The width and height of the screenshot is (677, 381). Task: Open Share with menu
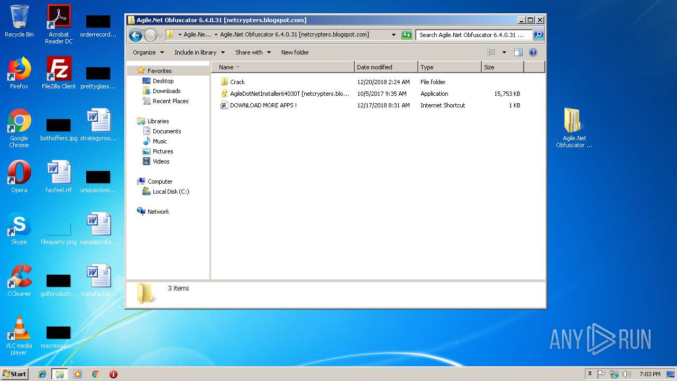253,52
